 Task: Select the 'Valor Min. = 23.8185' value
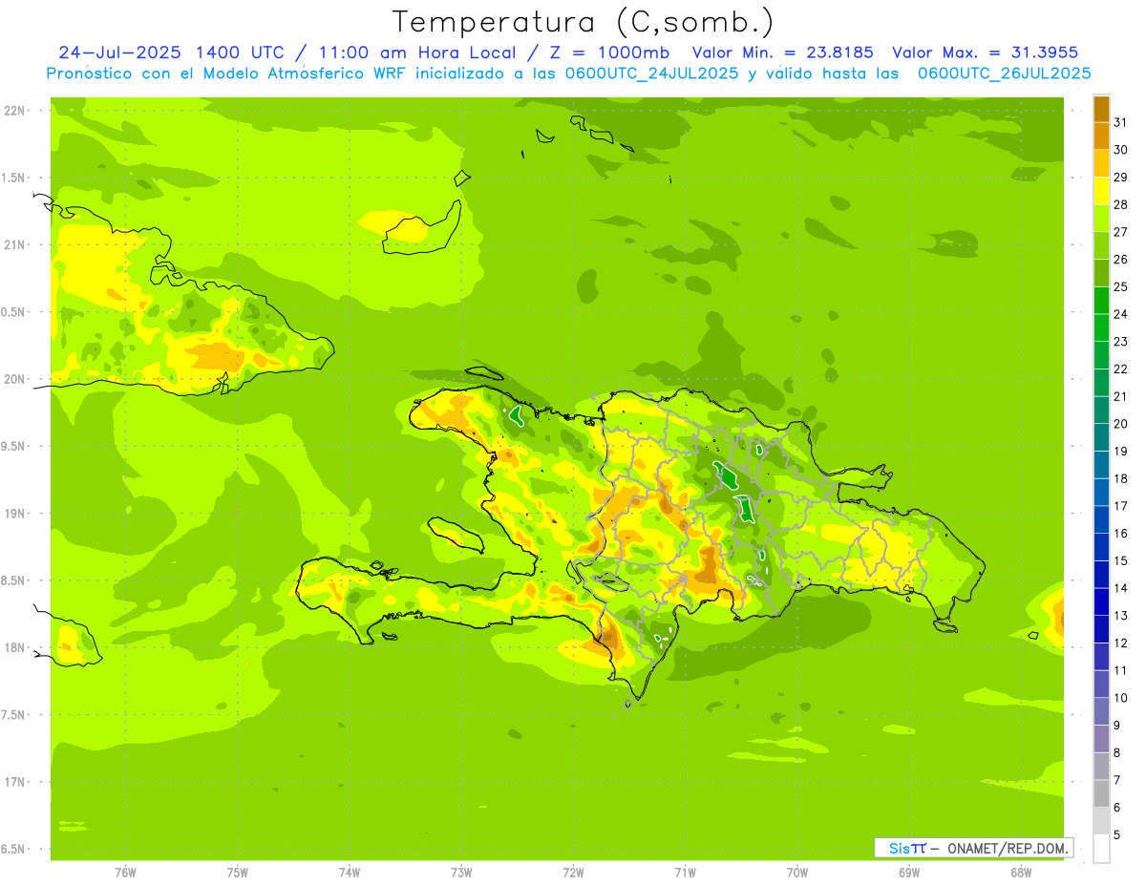782,53
